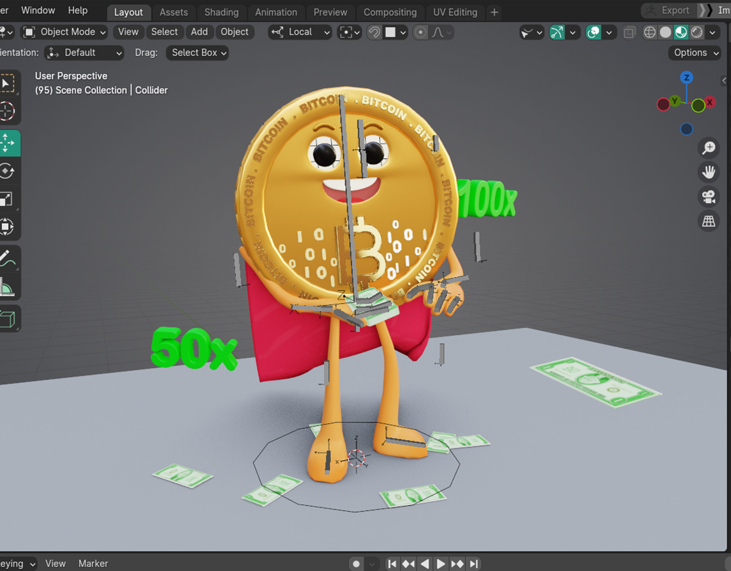
Task: Toggle X-ray mode
Action: (x=629, y=32)
